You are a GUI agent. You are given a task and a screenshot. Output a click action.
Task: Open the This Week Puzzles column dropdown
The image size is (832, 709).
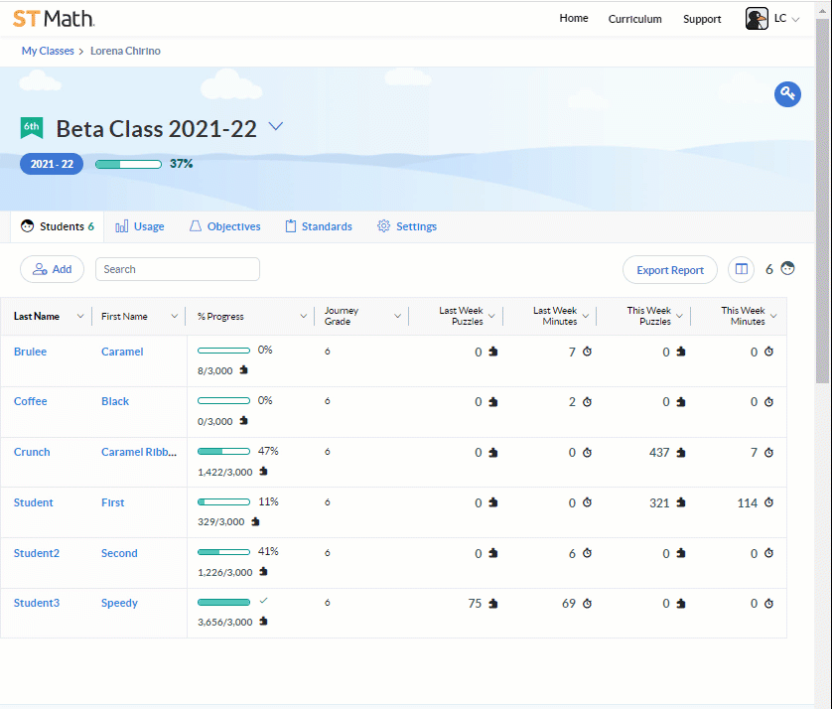[x=679, y=316]
